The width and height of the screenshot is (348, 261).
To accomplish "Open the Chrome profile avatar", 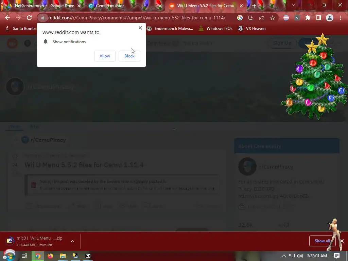I will coord(330,18).
